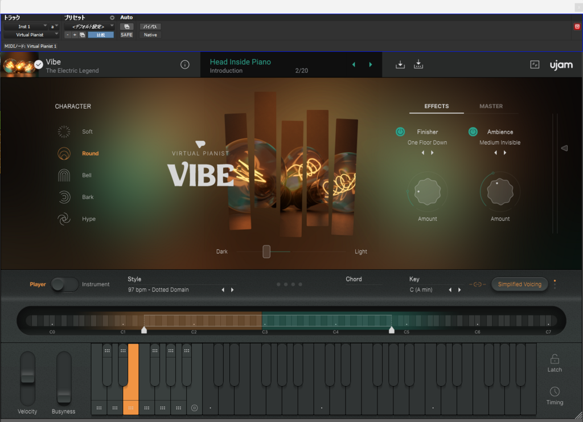Click the preset plus button
This screenshot has height=422, width=583.
(x=75, y=35)
